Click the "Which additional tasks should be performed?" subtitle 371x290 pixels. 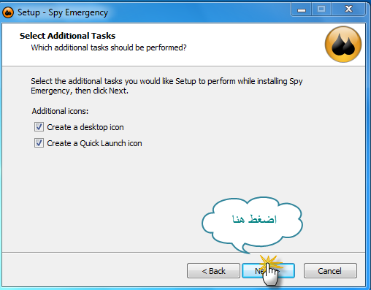(x=109, y=47)
